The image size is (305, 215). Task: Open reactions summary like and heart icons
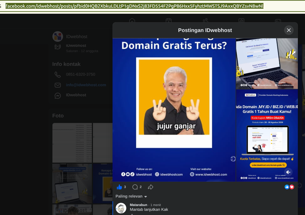point(289,187)
